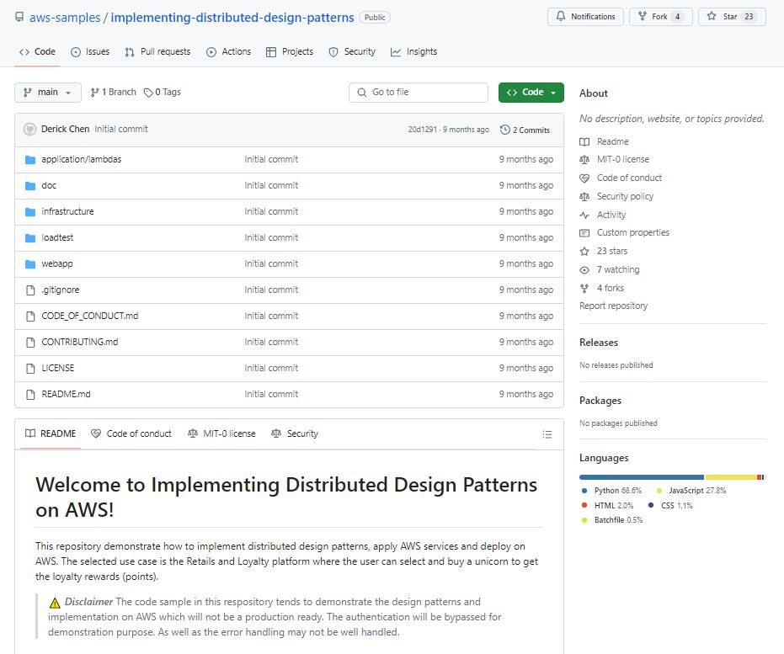784x654 pixels.
Task: Open the repository Security tab
Action: pyautogui.click(x=352, y=51)
